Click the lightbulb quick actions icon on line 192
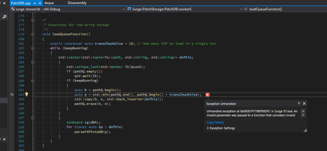The width and height of the screenshot is (327, 151). (26, 95)
